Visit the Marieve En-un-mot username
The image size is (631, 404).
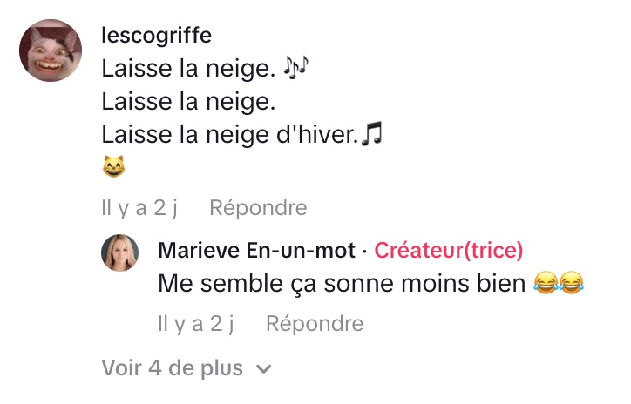[x=257, y=251]
